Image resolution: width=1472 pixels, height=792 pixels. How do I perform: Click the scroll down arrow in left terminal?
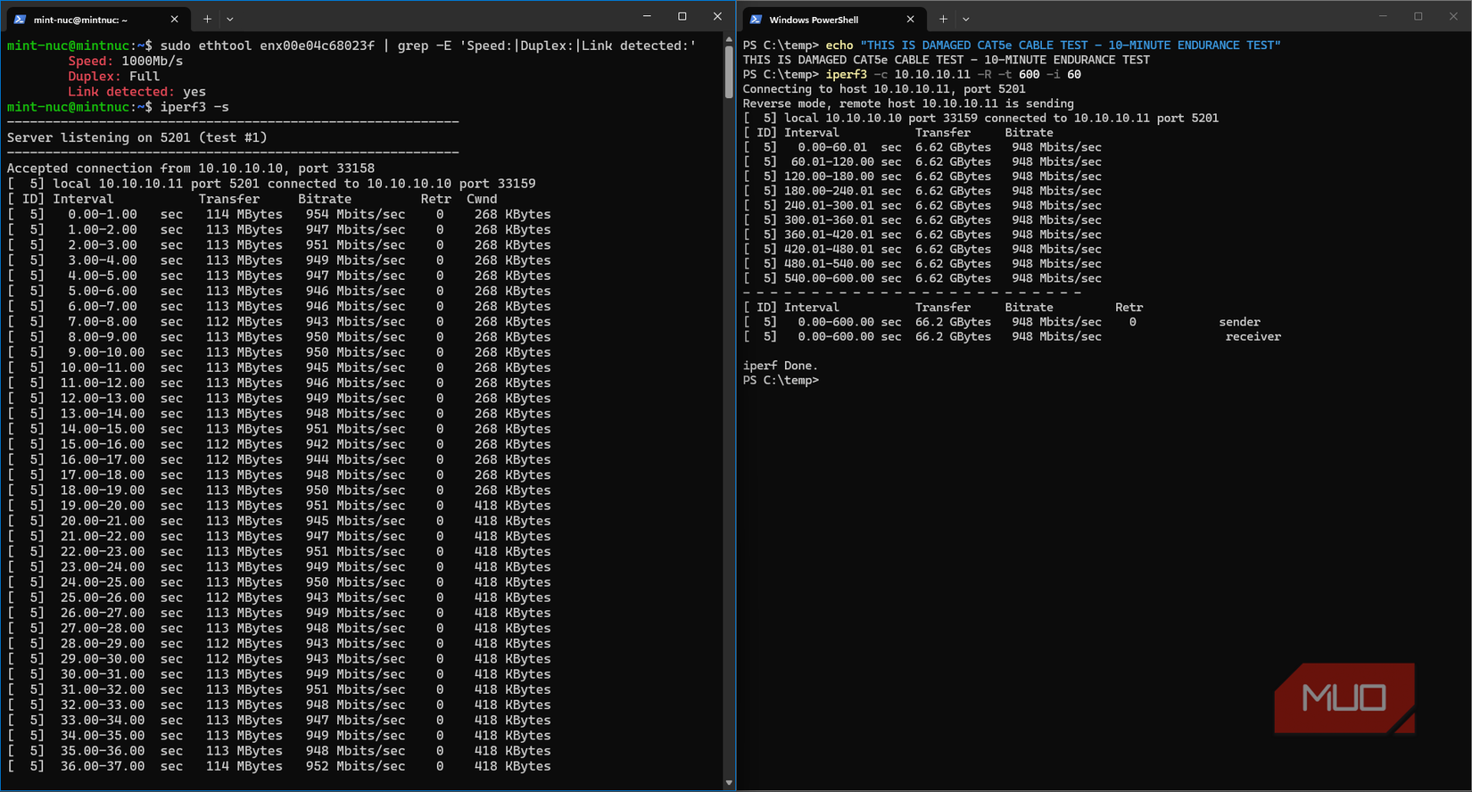pyautogui.click(x=729, y=783)
